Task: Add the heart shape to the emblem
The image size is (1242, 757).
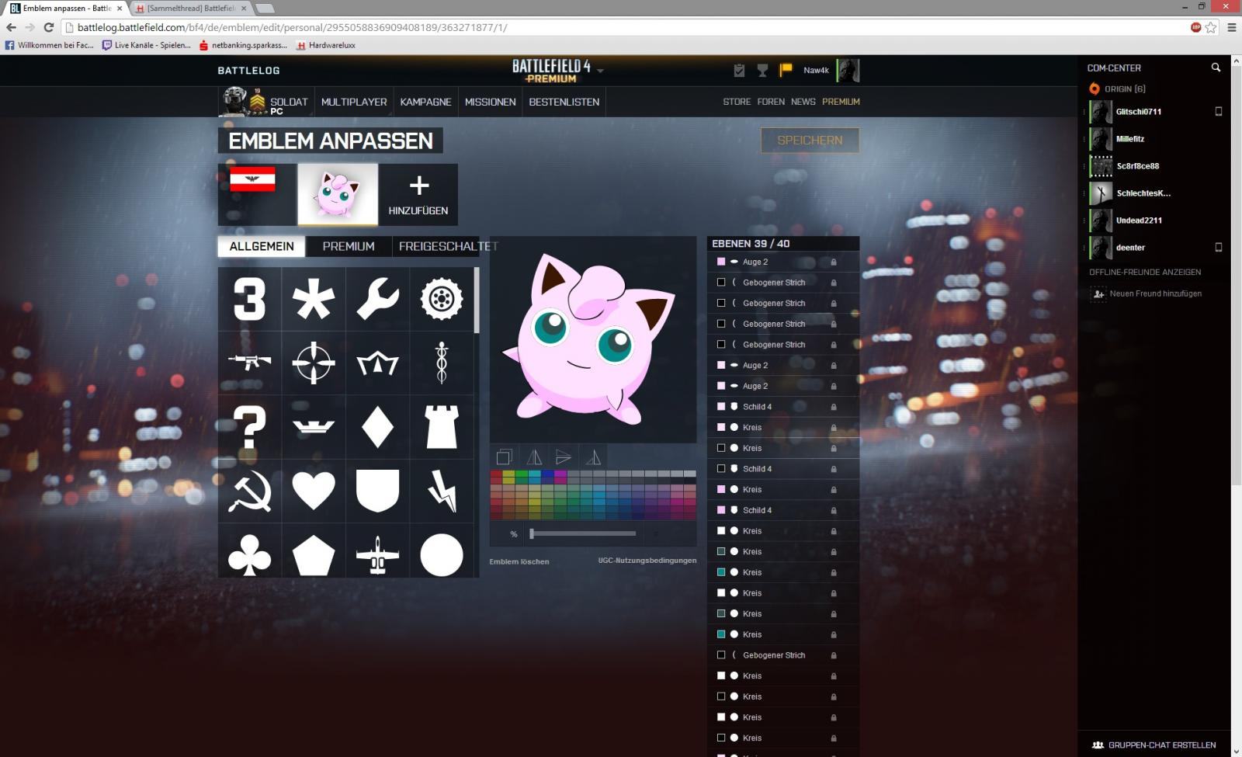Action: (x=314, y=491)
